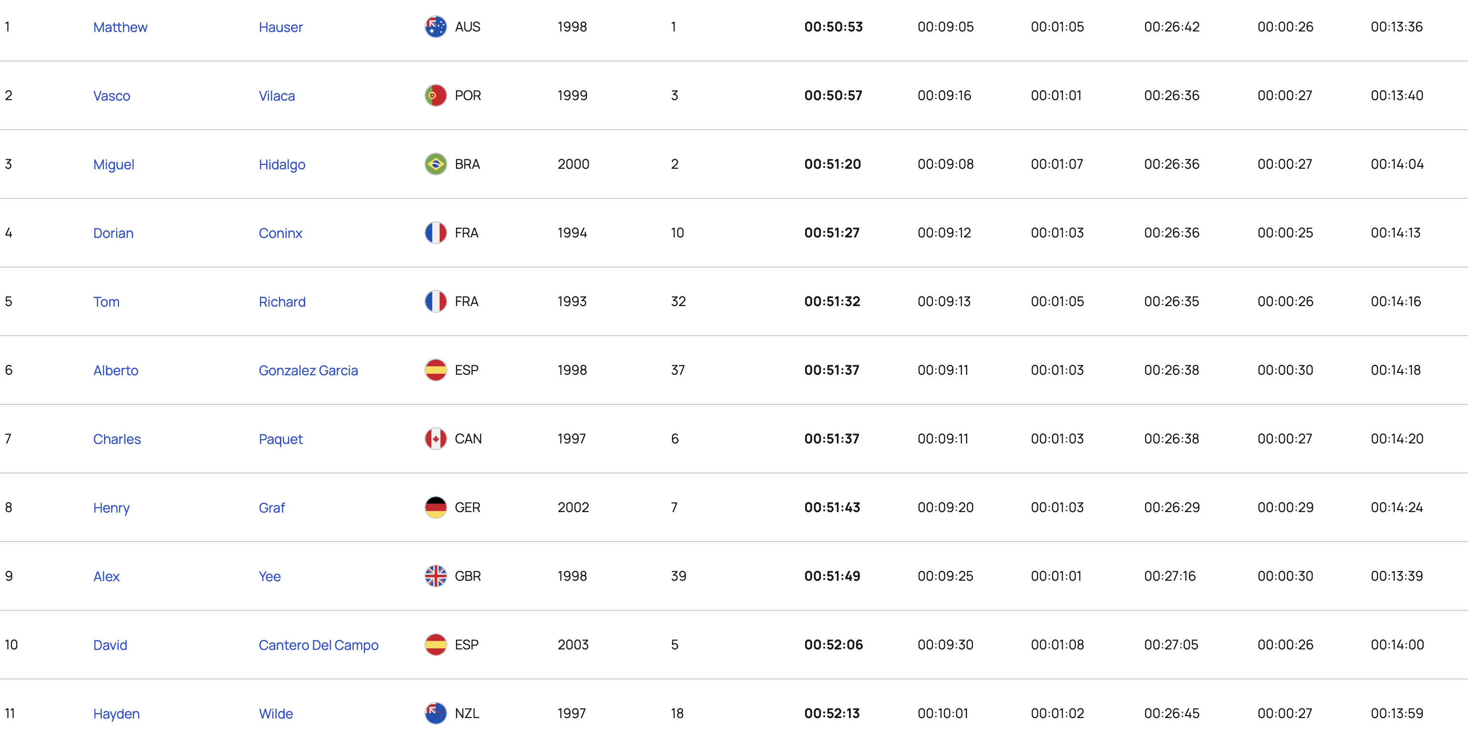Click the New Zealand flag icon beside NZL

tap(435, 713)
